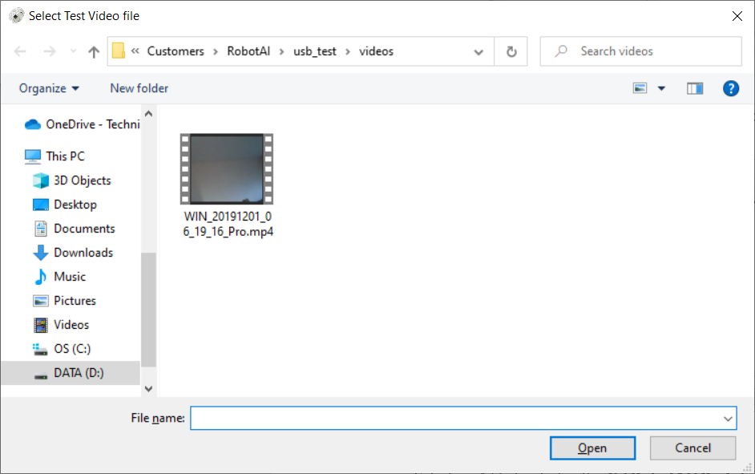
Task: Click the 3D Objects cube icon
Action: pos(40,180)
